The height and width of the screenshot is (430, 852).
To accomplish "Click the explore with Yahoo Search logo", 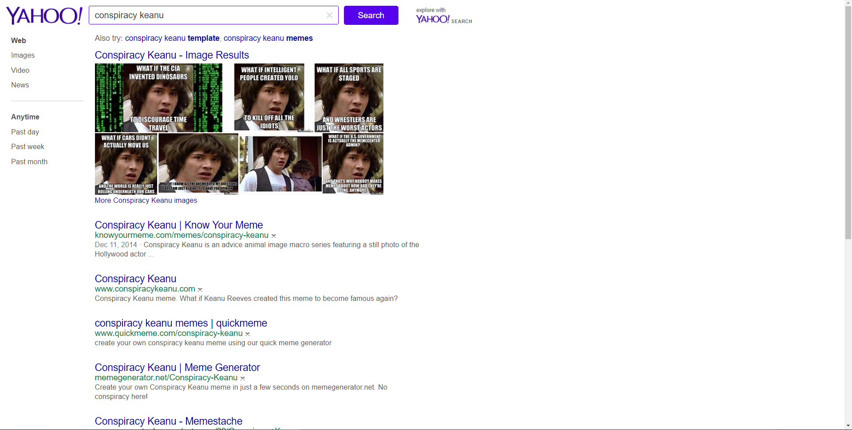I will click(444, 16).
